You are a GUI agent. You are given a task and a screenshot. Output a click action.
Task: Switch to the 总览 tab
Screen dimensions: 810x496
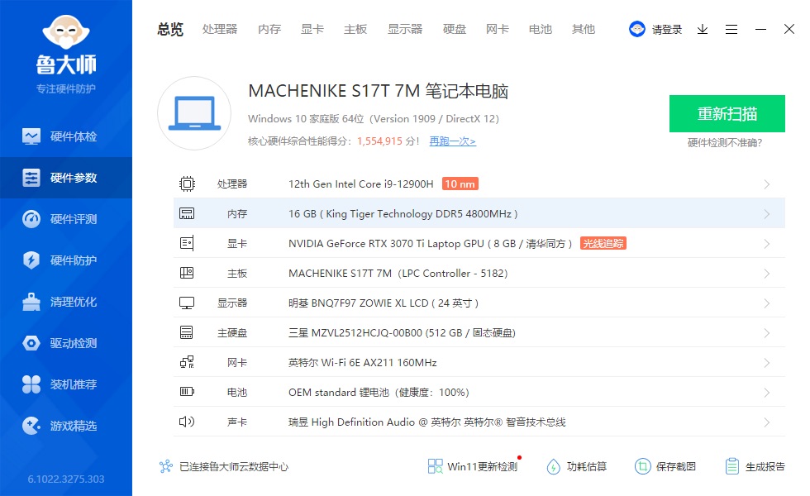pyautogui.click(x=170, y=30)
